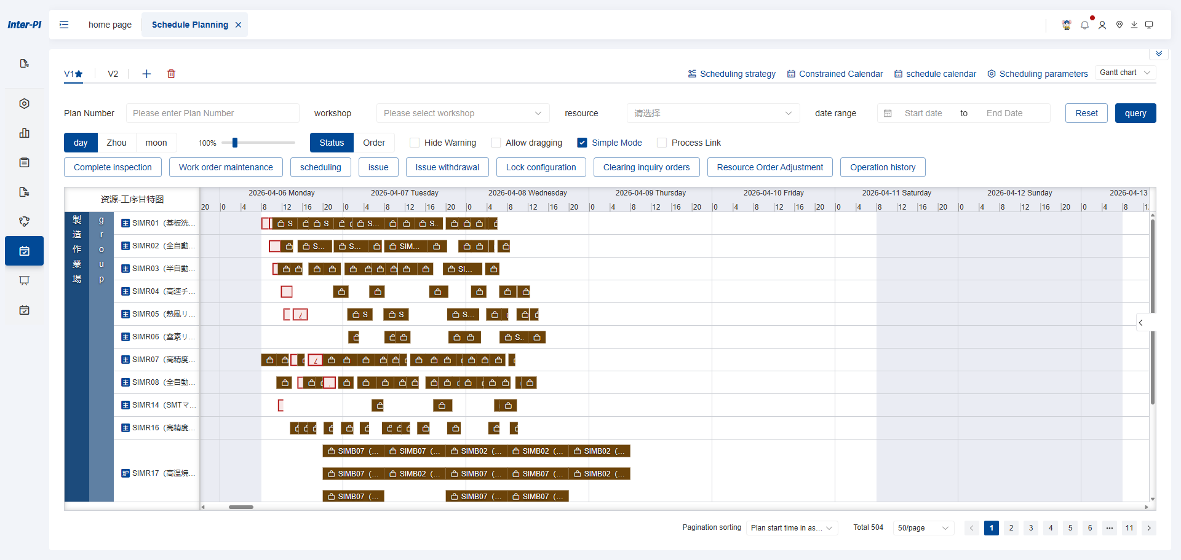Click the location pin icon in header
The height and width of the screenshot is (560, 1181).
[1119, 25]
